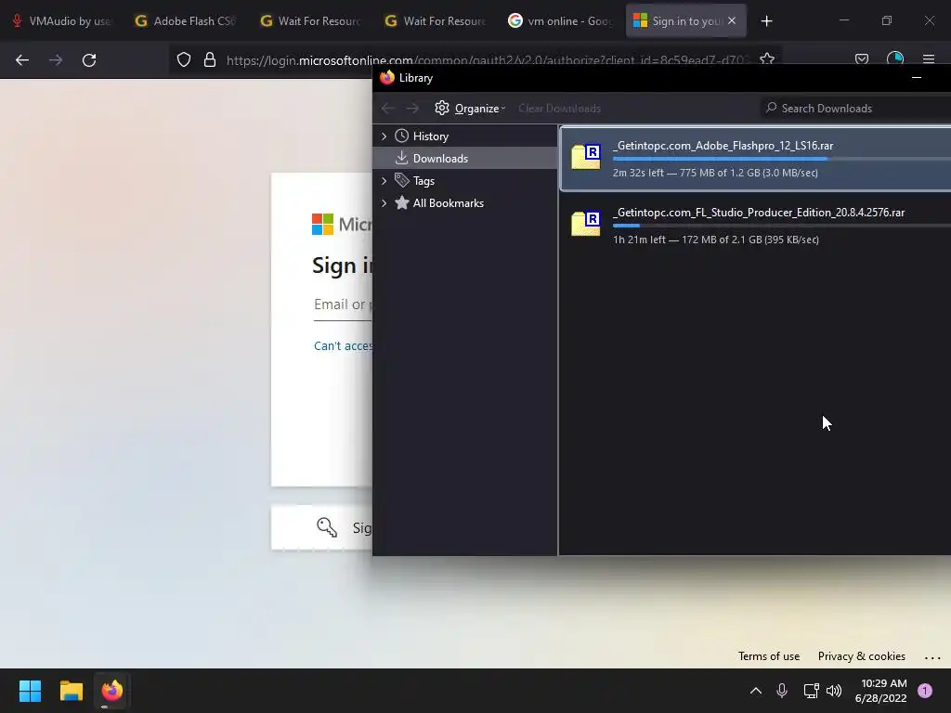Select All Bookmarks in the Library sidebar

click(449, 203)
